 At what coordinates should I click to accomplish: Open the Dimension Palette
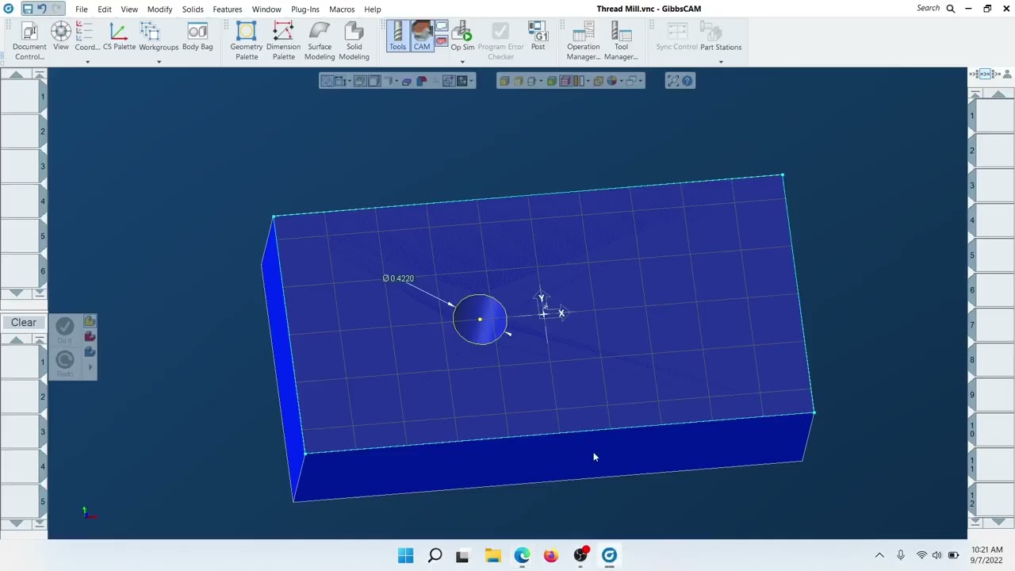(283, 40)
